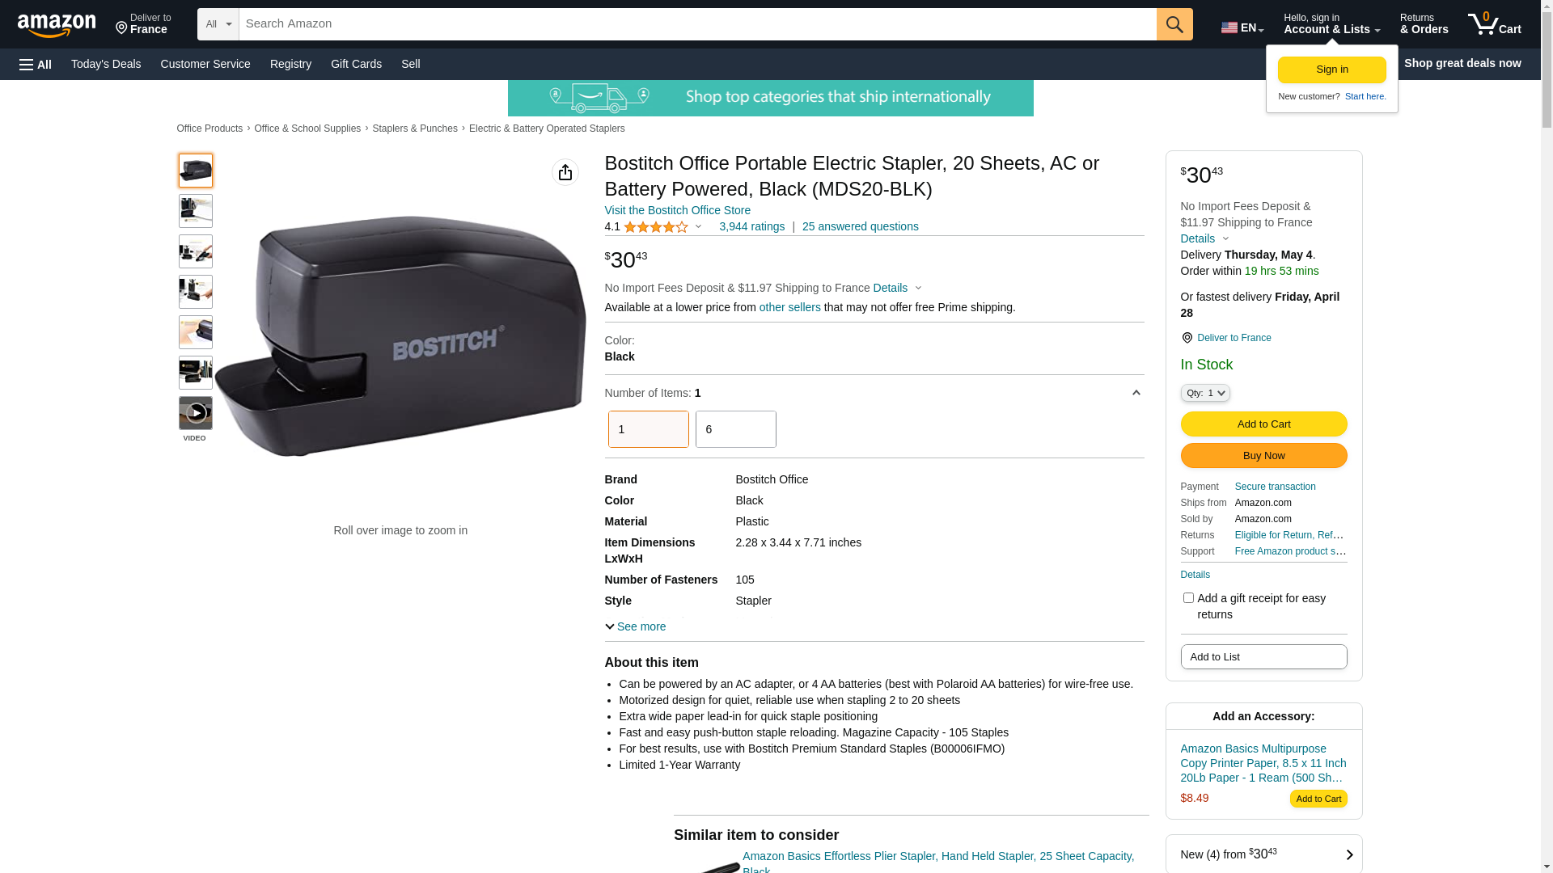Go to Customer Service in the navigation bar
1553x873 pixels.
tap(205, 64)
